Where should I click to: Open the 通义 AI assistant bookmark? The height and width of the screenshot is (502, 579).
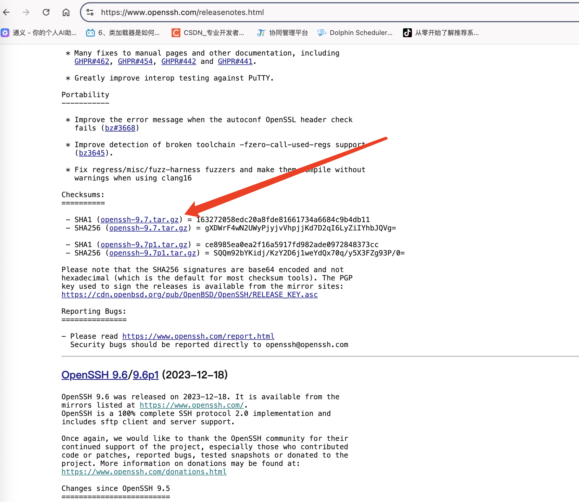(39, 33)
